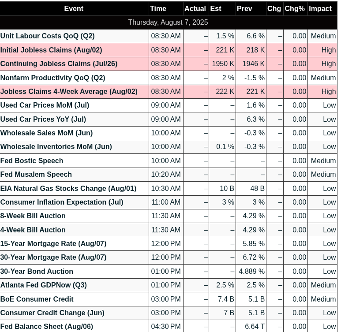This screenshot has height=332, width=341.
Task: Click the 7 B estimate value
Action: 229,313
